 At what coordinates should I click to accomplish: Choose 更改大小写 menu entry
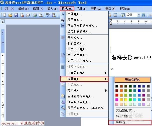coord(84,61)
